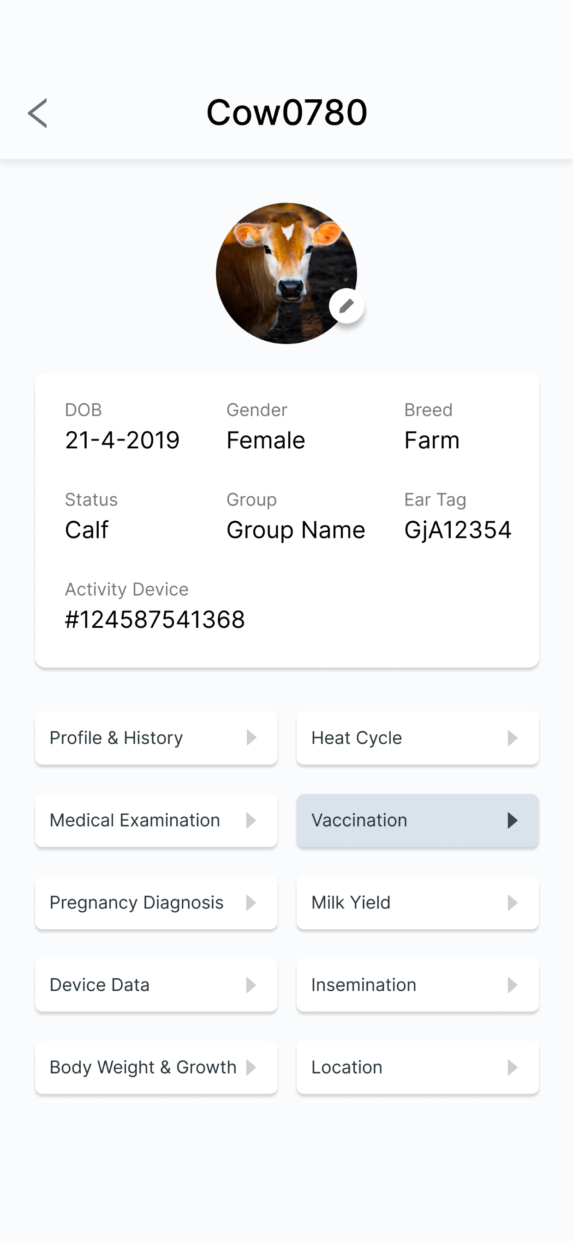Tap the Vaccination arrow icon
Image resolution: width=573 pixels, height=1241 pixels.
[x=512, y=820]
